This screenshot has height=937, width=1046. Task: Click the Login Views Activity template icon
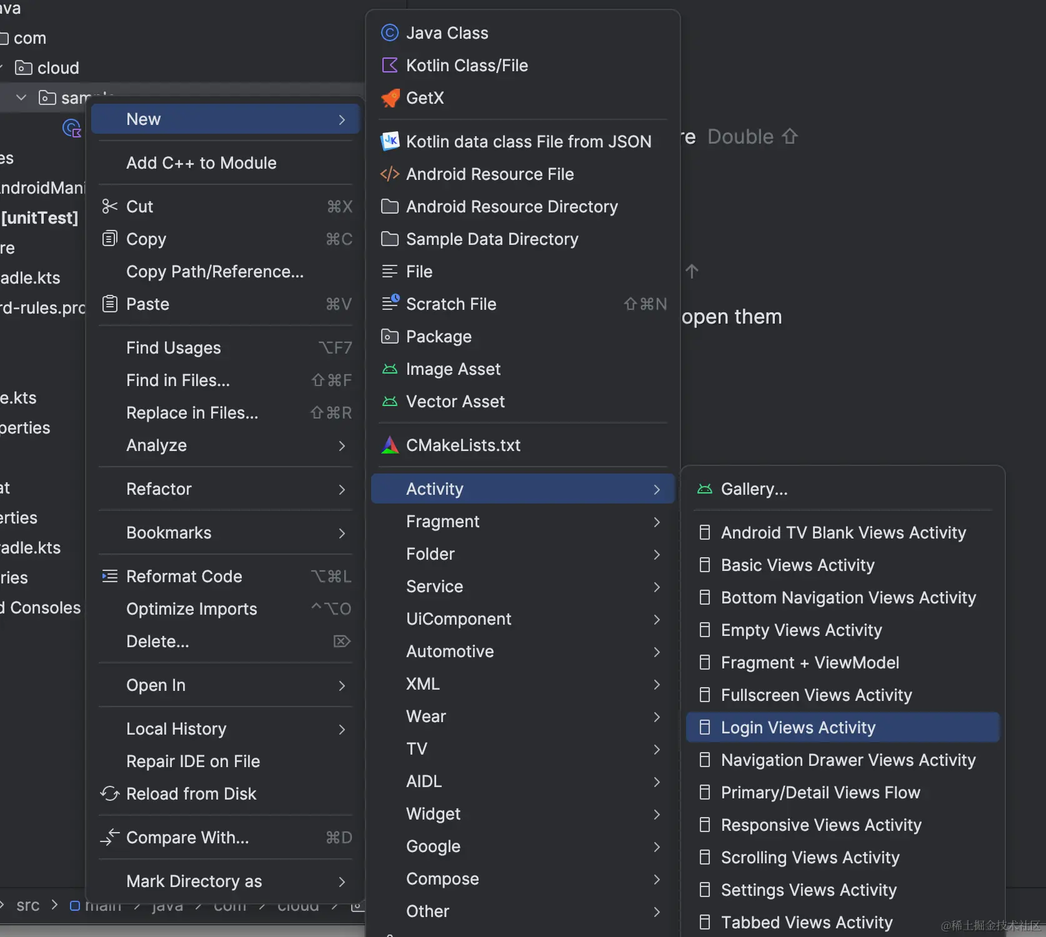(705, 727)
